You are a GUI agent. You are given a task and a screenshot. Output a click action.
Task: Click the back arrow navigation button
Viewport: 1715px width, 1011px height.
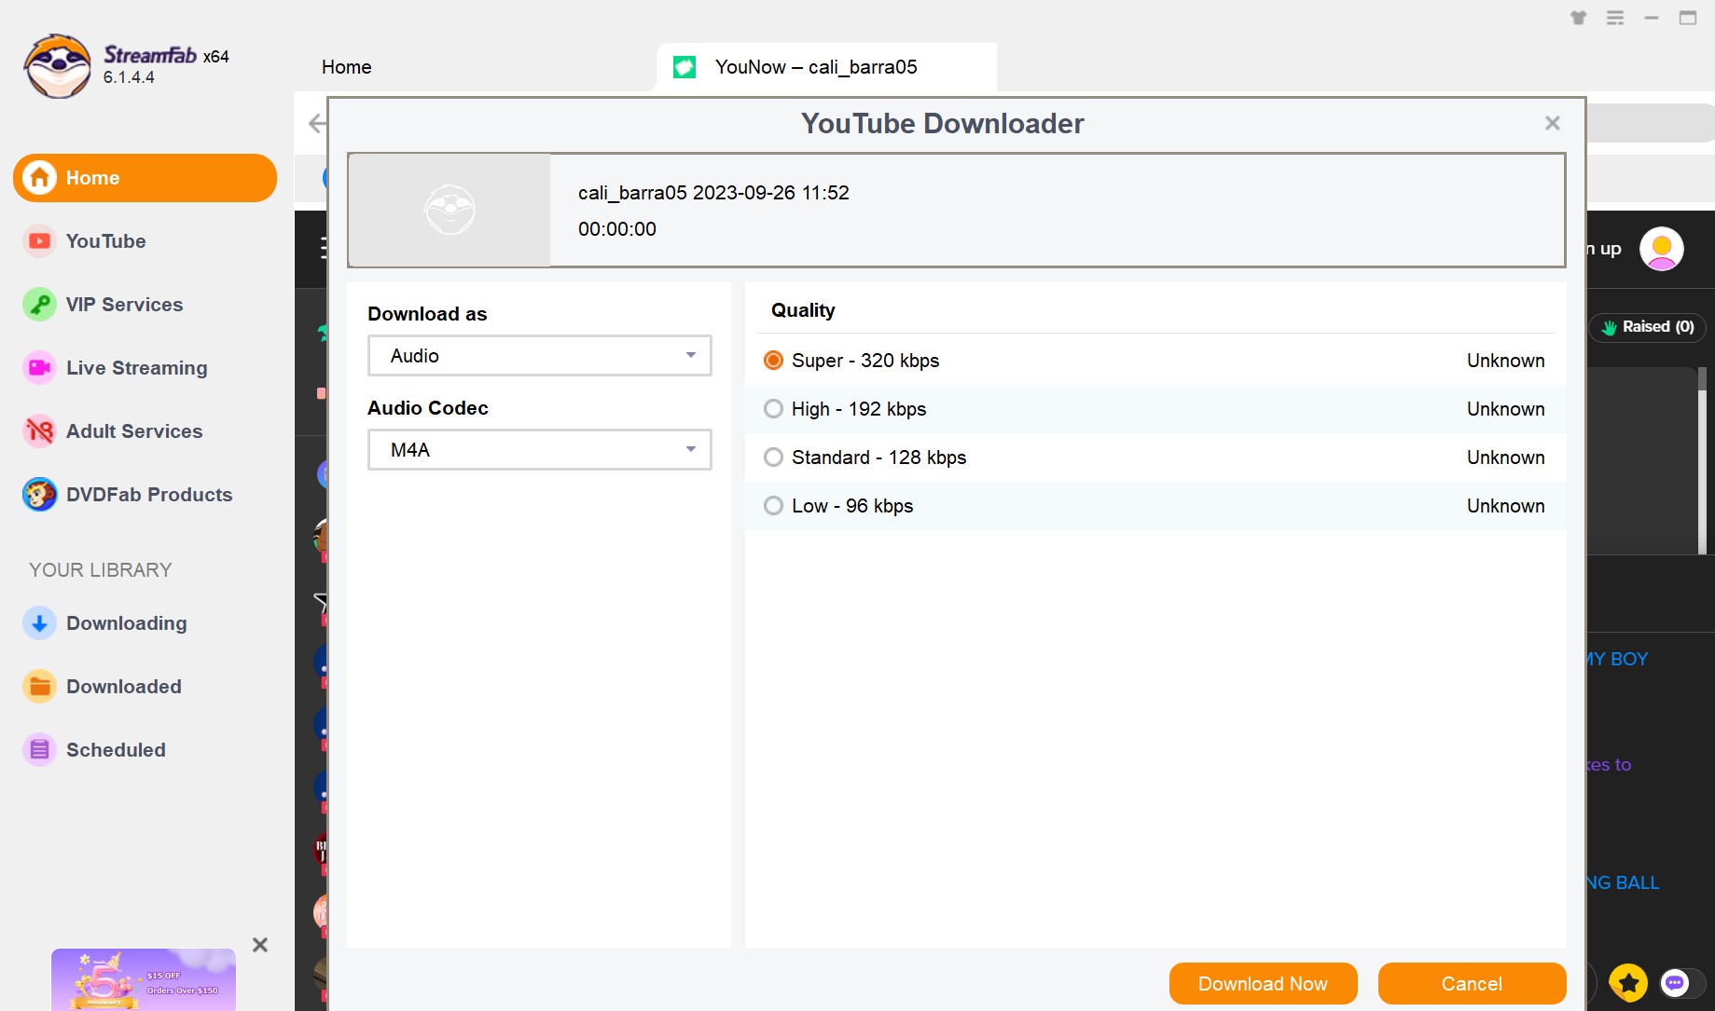(x=316, y=123)
